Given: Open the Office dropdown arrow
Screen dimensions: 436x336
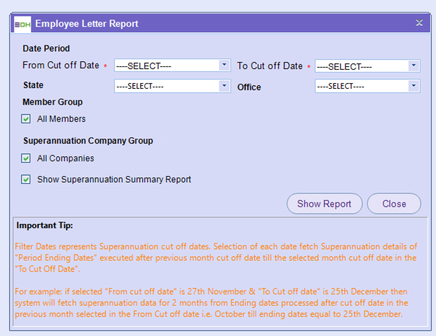Looking at the screenshot, I should (414, 86).
